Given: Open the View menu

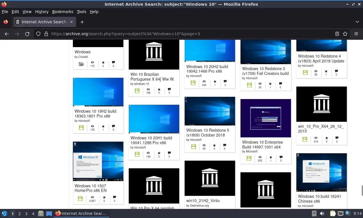Looking at the screenshot, I should pyautogui.click(x=27, y=12).
